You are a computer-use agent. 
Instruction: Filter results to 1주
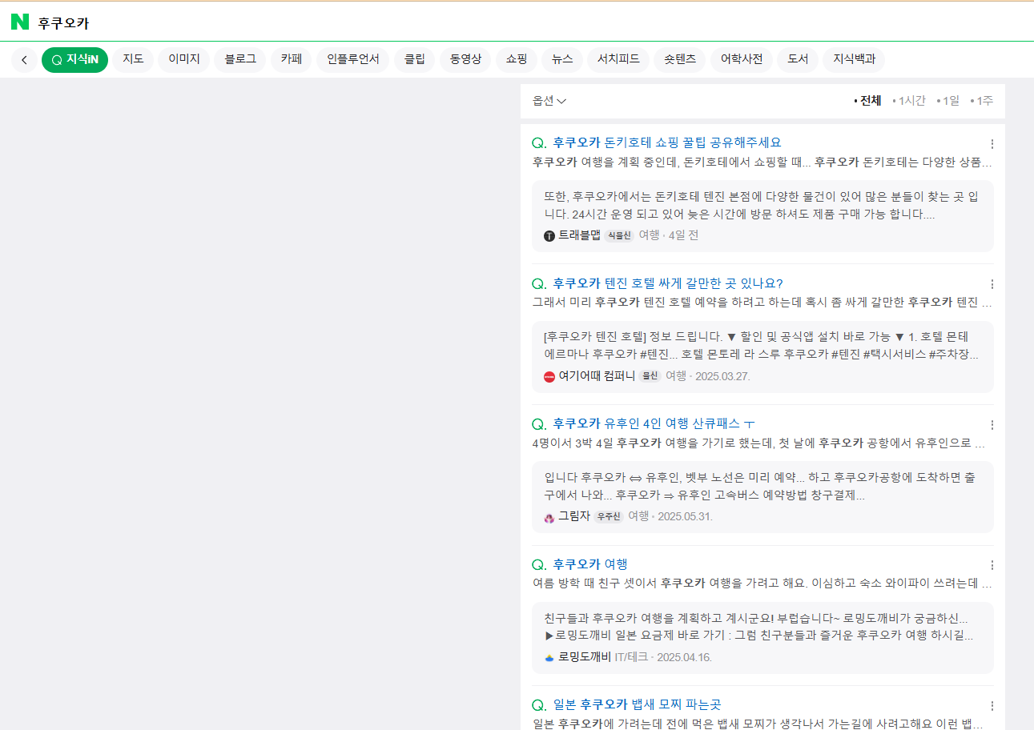[x=984, y=101]
